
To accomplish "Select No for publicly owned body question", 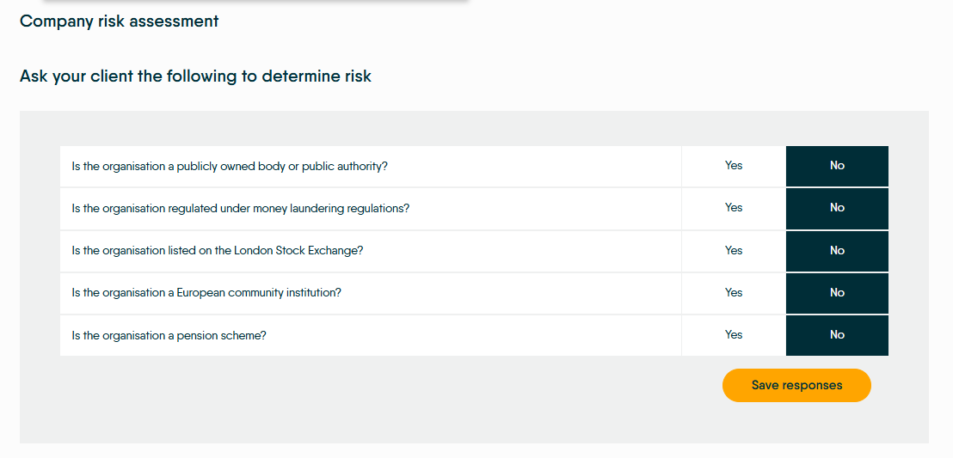I will click(837, 166).
